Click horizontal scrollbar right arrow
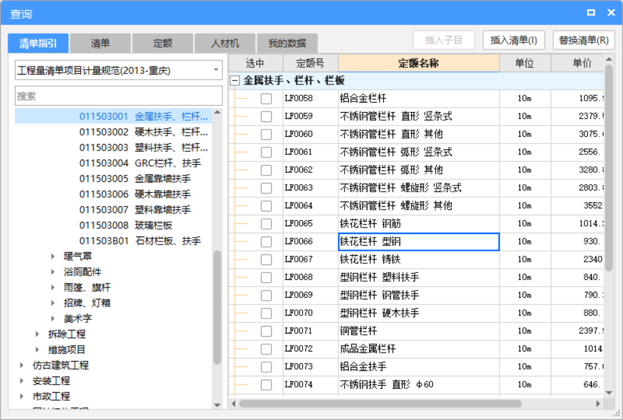 coord(598,404)
